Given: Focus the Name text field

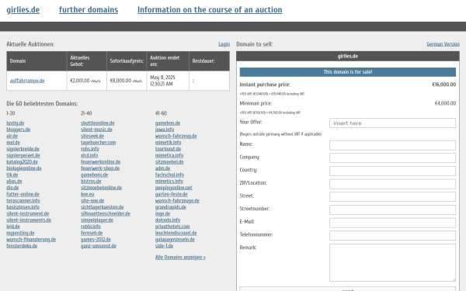Looking at the screenshot, I should [x=392, y=145].
